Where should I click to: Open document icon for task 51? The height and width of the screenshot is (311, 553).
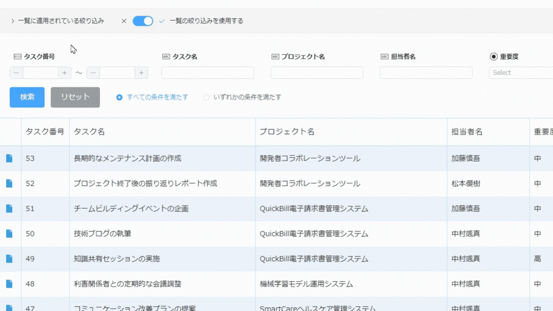pyautogui.click(x=9, y=208)
